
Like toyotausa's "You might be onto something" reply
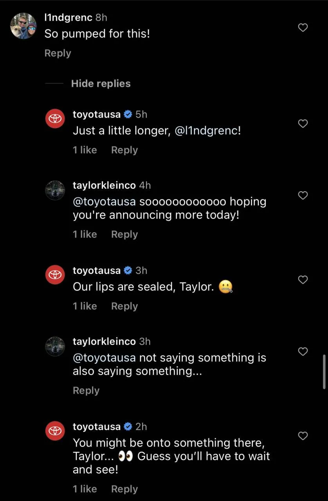[x=303, y=436]
